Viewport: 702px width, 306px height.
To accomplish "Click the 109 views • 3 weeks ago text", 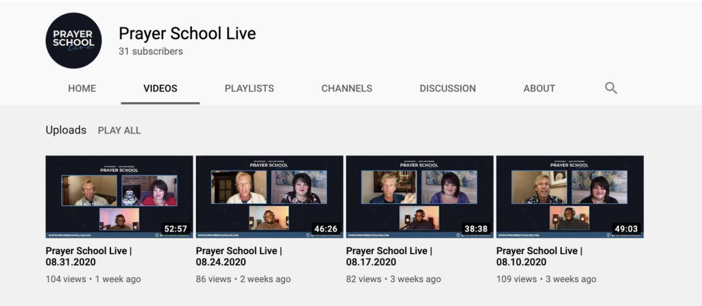I will tap(546, 279).
